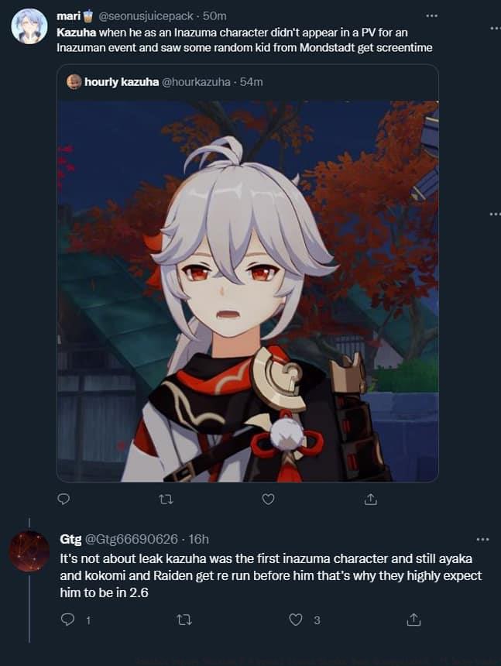This screenshot has height=666, width=501.
Task: Retweet mari's tweet about Kazuha
Action: pyautogui.click(x=166, y=499)
